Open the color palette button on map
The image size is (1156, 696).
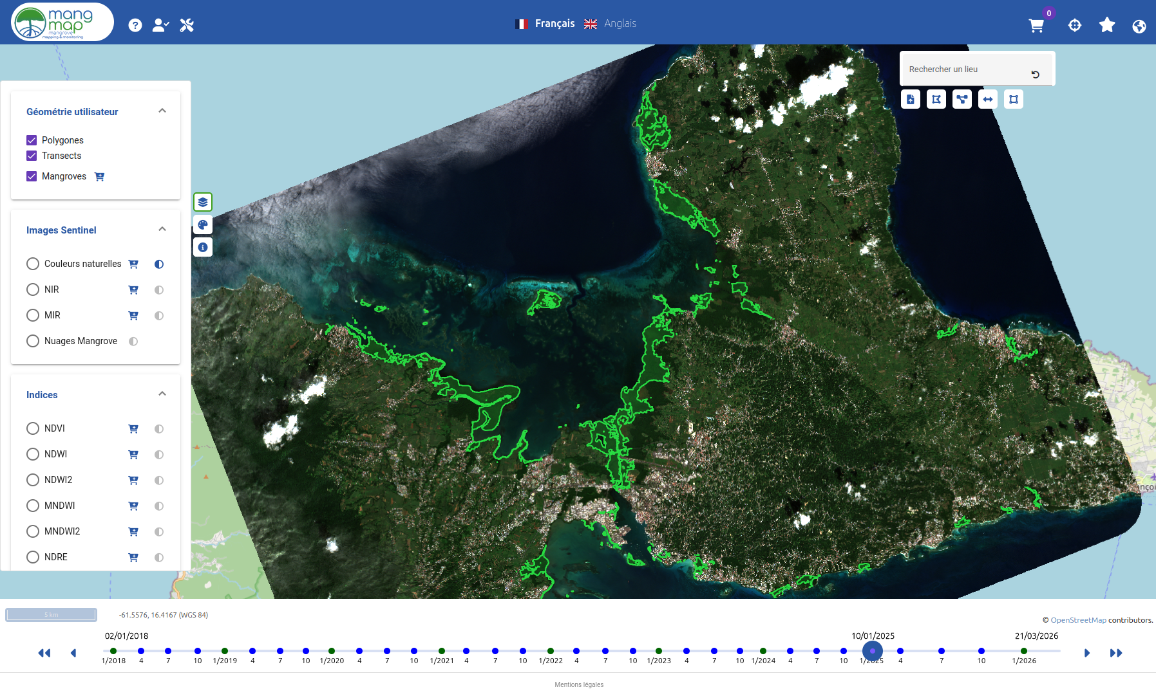(203, 224)
